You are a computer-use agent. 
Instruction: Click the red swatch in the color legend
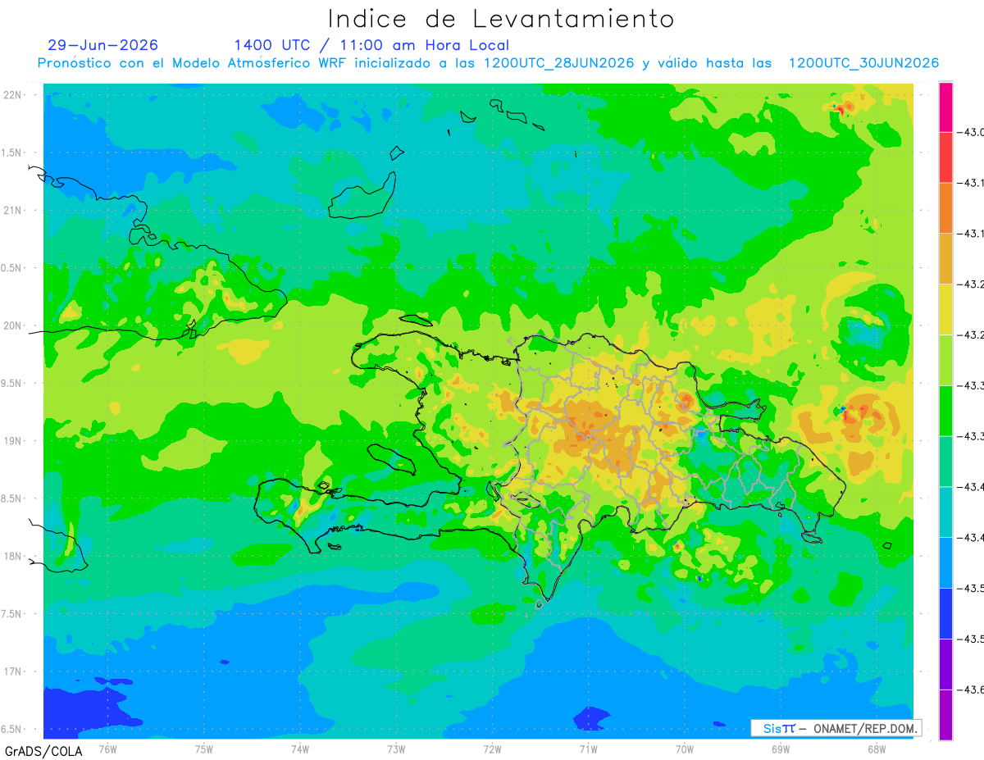click(945, 157)
